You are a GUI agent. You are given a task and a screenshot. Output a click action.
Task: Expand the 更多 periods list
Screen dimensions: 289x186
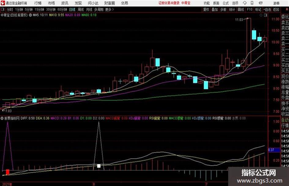click(x=109, y=9)
